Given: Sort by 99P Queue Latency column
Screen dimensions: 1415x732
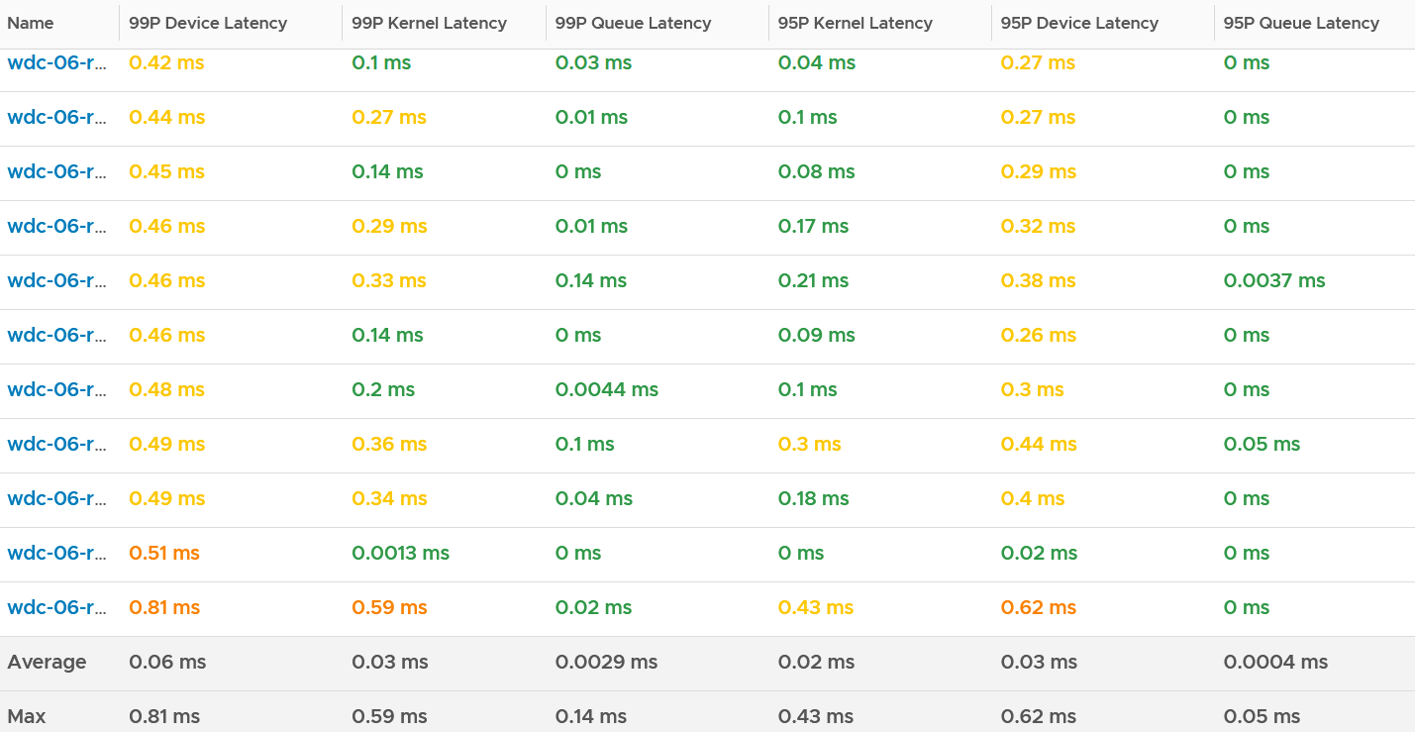Looking at the screenshot, I should coord(633,23).
